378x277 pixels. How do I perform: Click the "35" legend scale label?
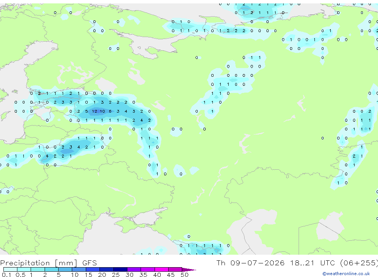tap(143, 275)
